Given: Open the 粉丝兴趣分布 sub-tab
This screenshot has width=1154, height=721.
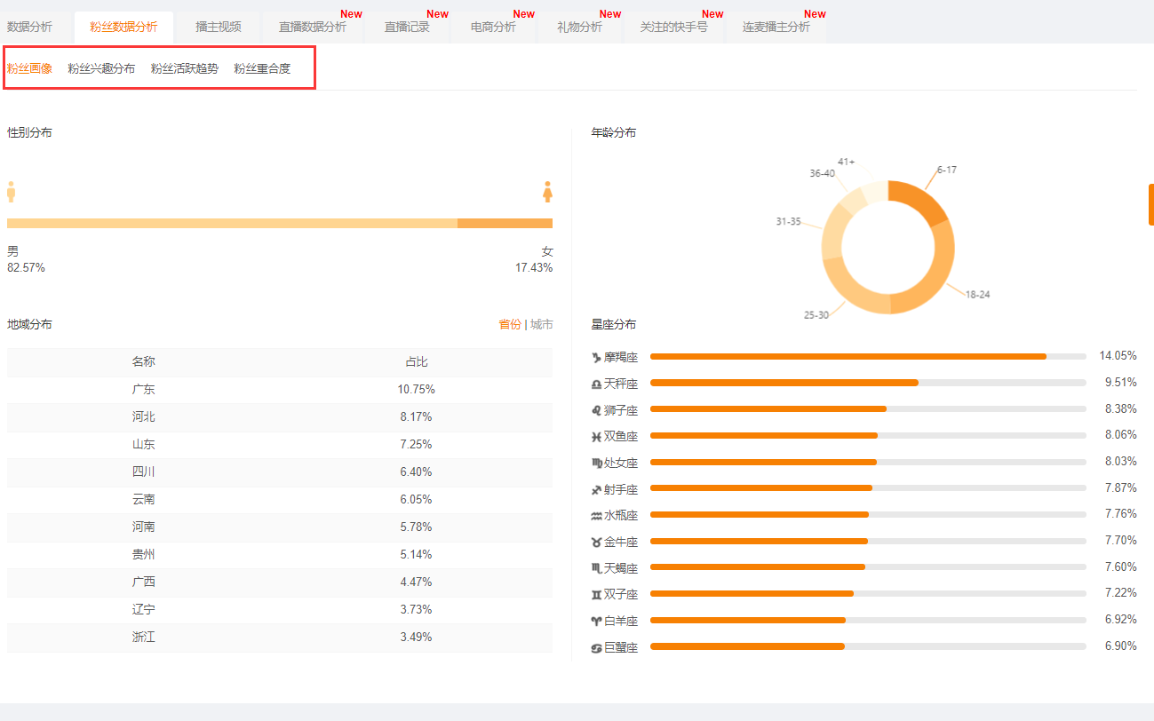Looking at the screenshot, I should coord(101,68).
